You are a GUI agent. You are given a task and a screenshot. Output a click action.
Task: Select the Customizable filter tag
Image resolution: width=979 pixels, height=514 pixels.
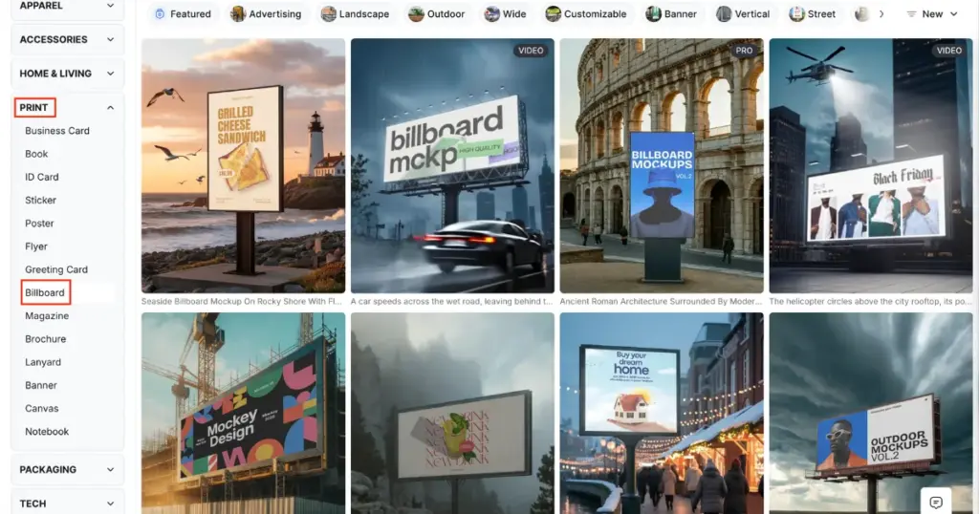coord(586,13)
